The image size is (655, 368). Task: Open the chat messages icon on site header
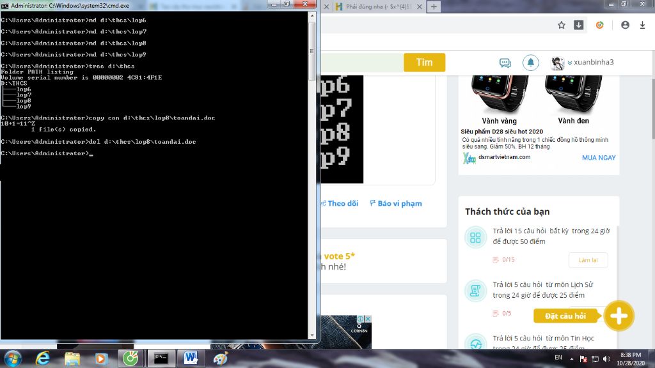point(505,63)
